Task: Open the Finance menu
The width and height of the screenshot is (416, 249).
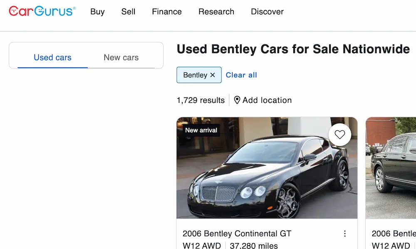Action: (x=166, y=12)
